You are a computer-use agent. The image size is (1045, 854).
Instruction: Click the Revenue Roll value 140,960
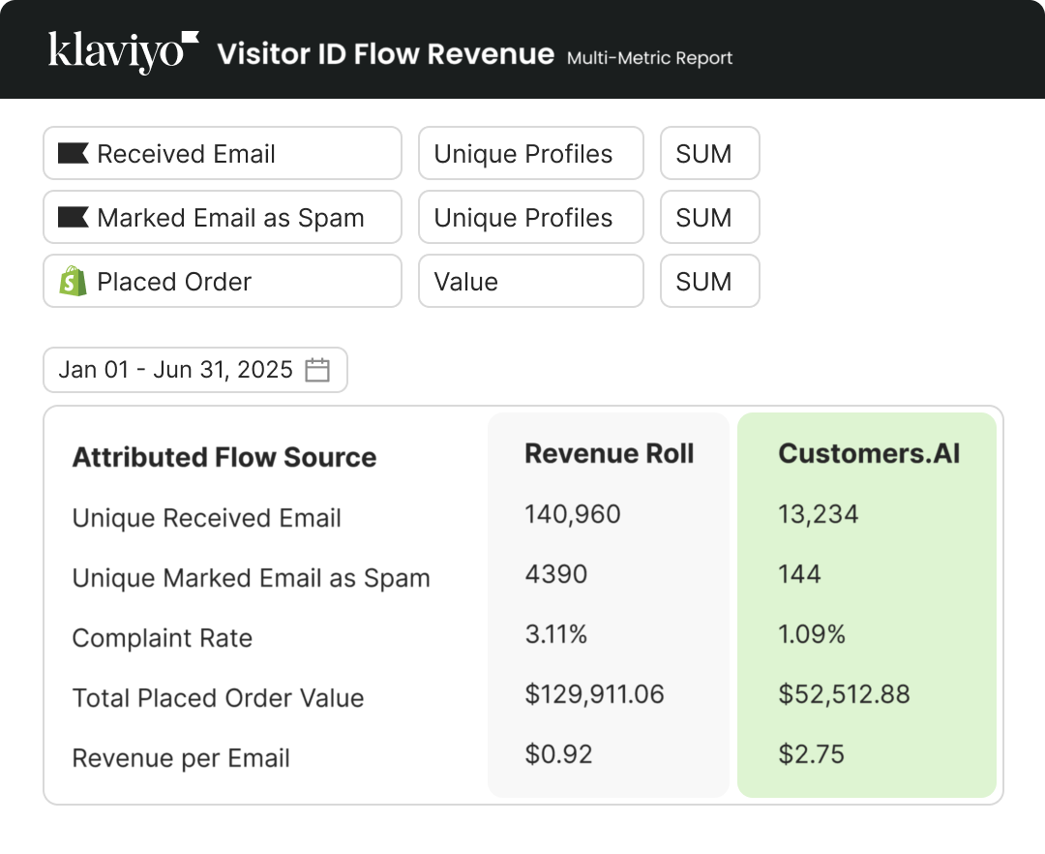(573, 514)
